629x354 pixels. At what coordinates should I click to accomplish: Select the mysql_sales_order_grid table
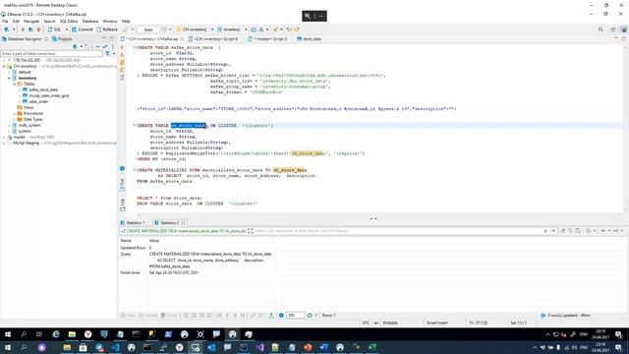pyautogui.click(x=48, y=96)
